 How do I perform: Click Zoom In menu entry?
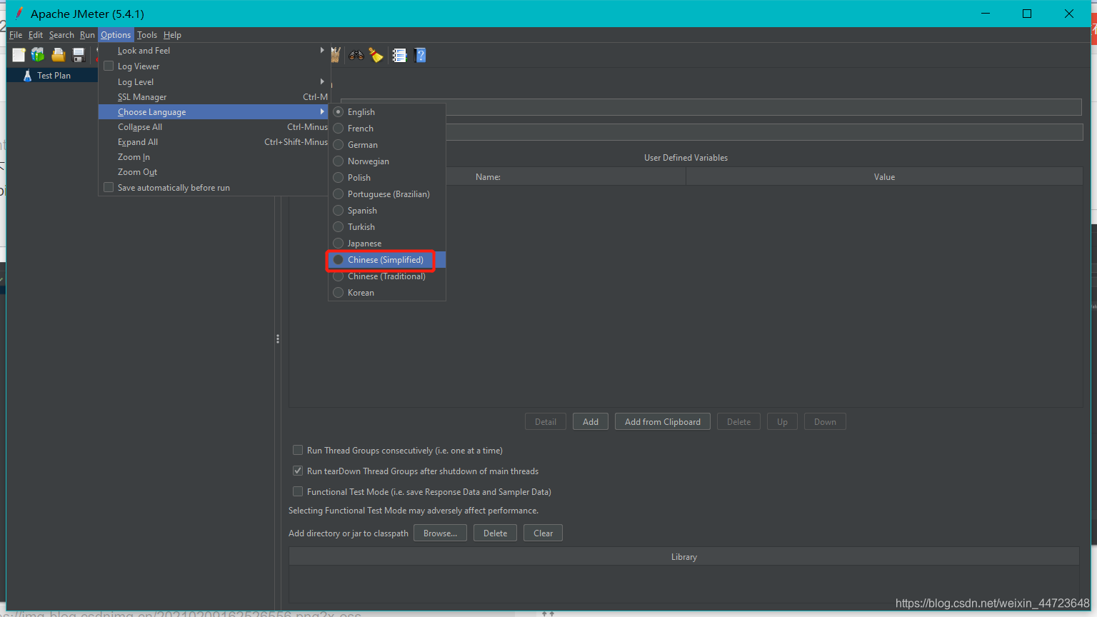coord(213,157)
